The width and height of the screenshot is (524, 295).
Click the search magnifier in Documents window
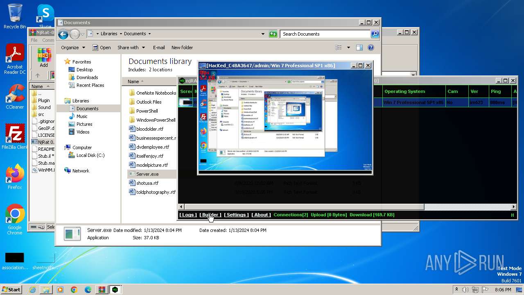coord(375,34)
